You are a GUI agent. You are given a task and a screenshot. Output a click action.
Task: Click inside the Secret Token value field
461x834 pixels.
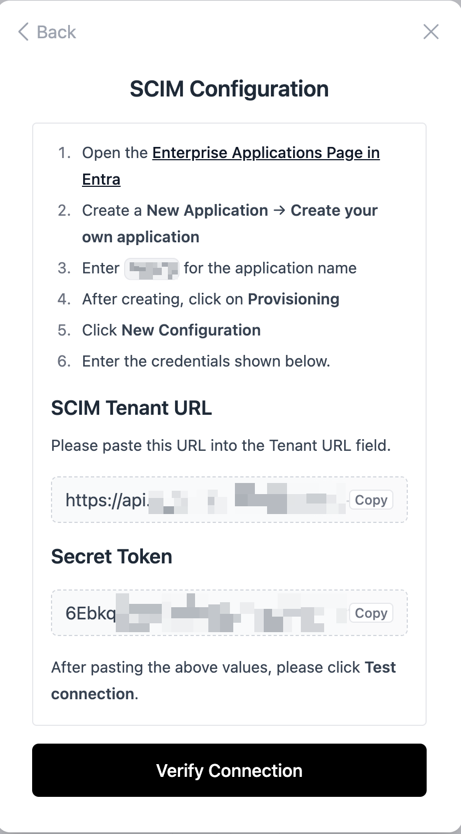[205, 613]
